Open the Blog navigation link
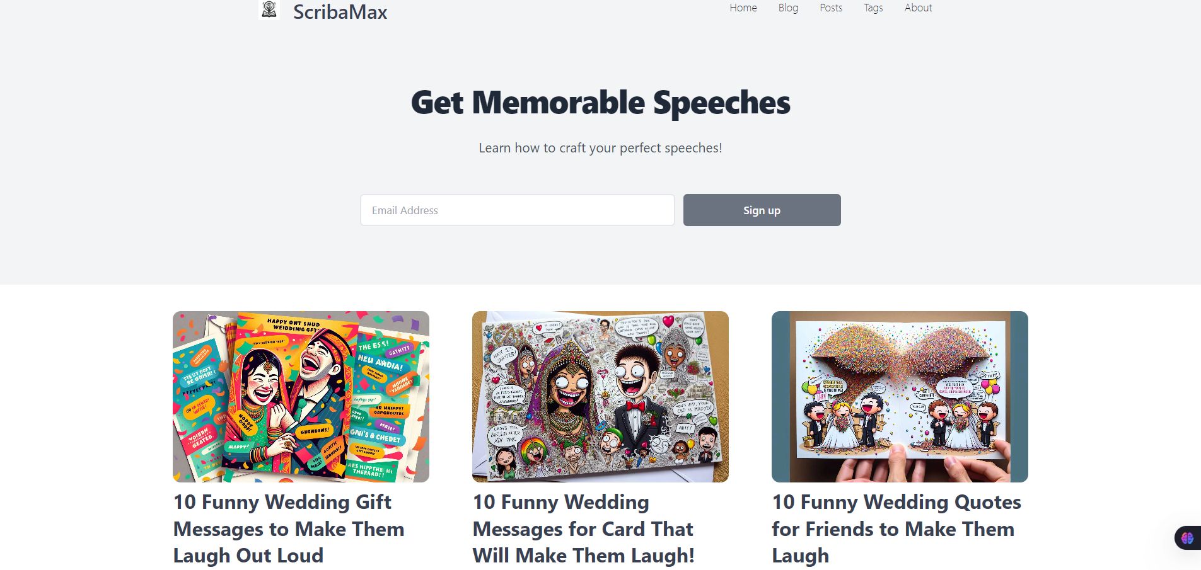Viewport: 1201px width, 570px height. (788, 8)
